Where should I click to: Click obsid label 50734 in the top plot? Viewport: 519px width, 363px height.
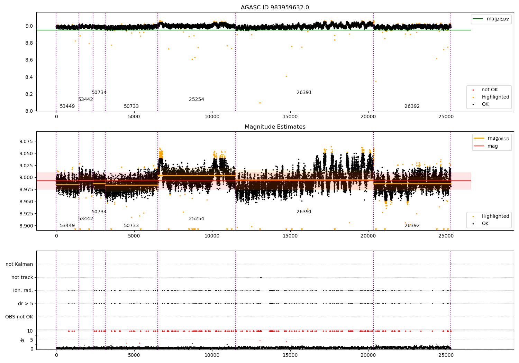tap(99, 93)
